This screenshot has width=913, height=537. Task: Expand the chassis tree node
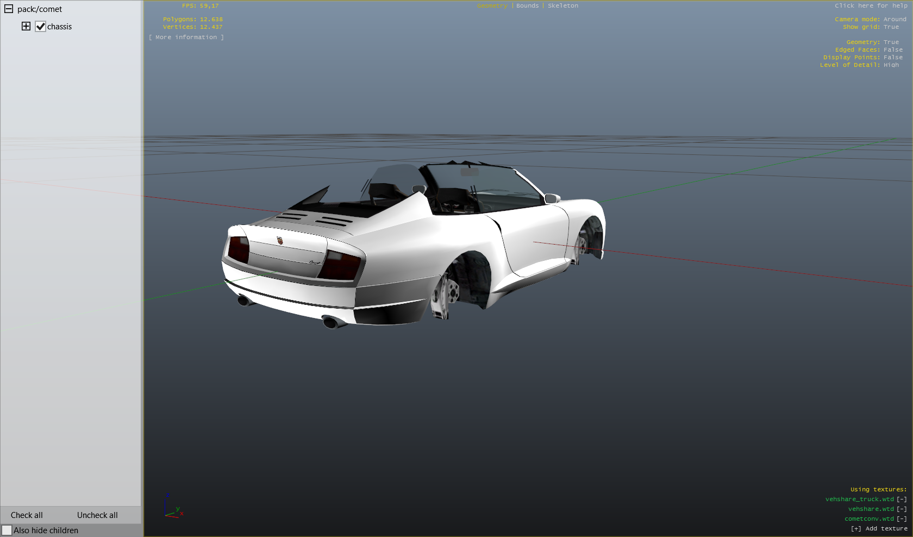click(x=26, y=26)
